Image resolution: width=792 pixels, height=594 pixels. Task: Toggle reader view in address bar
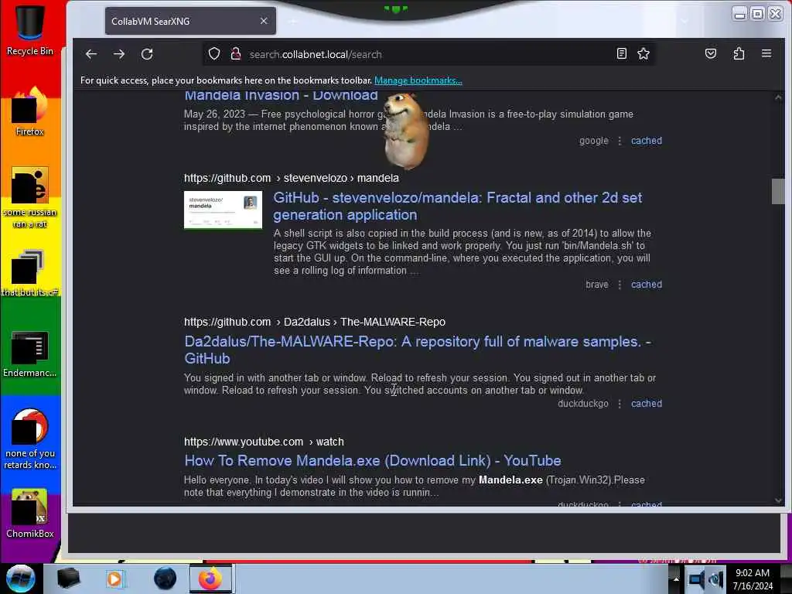pyautogui.click(x=622, y=53)
